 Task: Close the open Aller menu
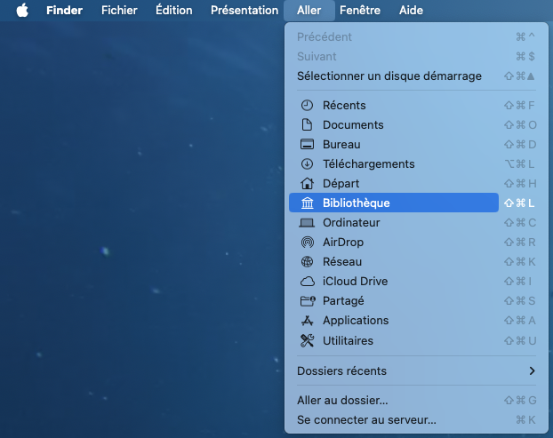click(x=309, y=11)
